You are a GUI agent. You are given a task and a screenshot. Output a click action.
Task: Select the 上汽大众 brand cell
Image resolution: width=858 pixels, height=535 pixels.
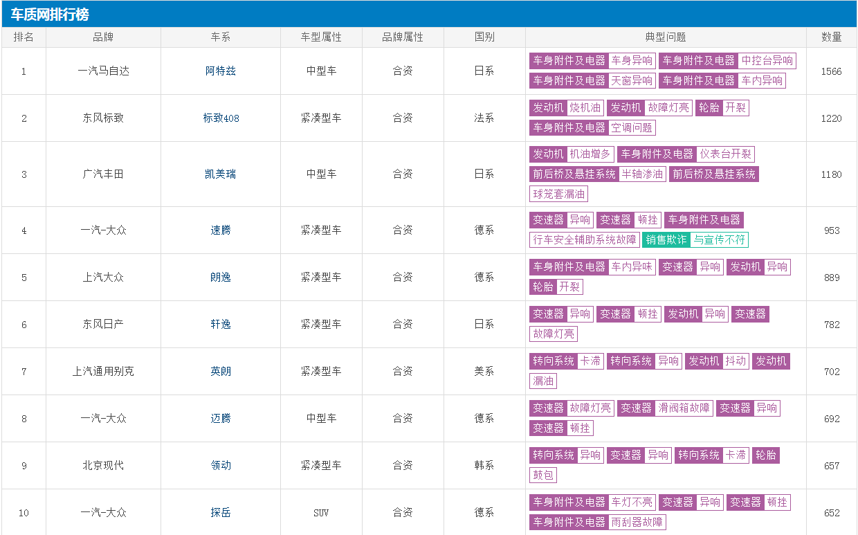point(103,277)
